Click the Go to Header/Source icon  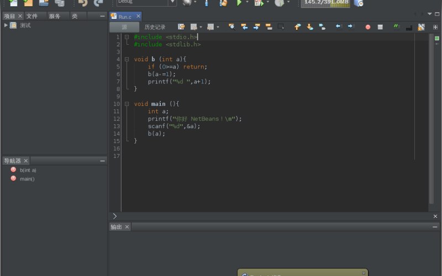(421, 27)
